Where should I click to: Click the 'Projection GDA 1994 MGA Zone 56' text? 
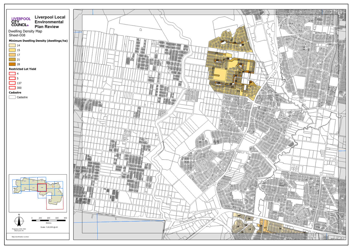point(19,230)
